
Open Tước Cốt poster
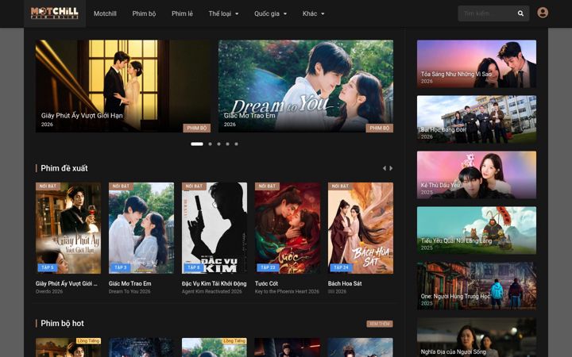tap(288, 228)
